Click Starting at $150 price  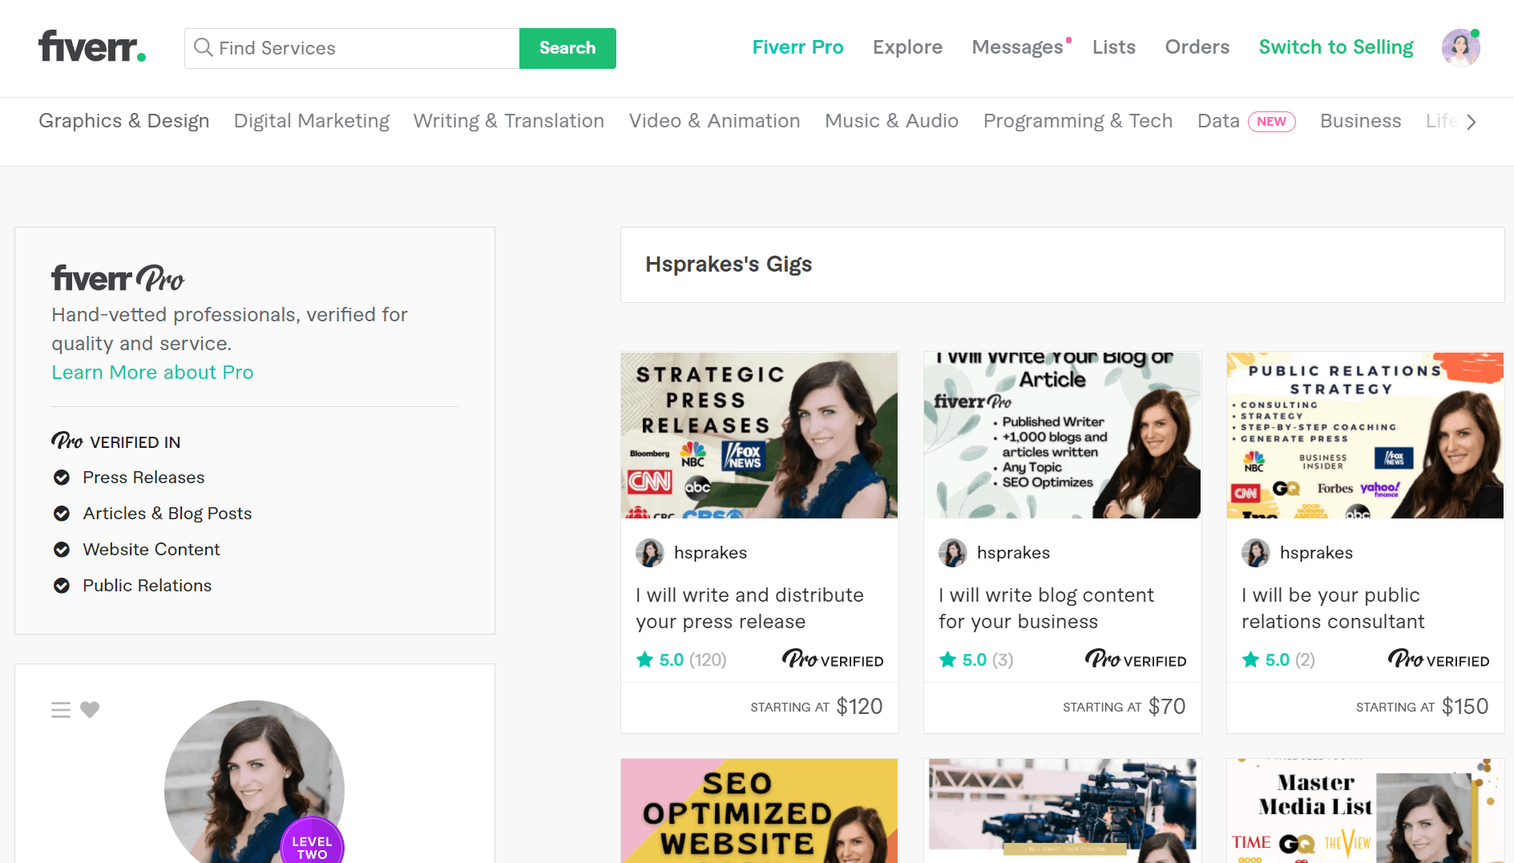point(1423,707)
